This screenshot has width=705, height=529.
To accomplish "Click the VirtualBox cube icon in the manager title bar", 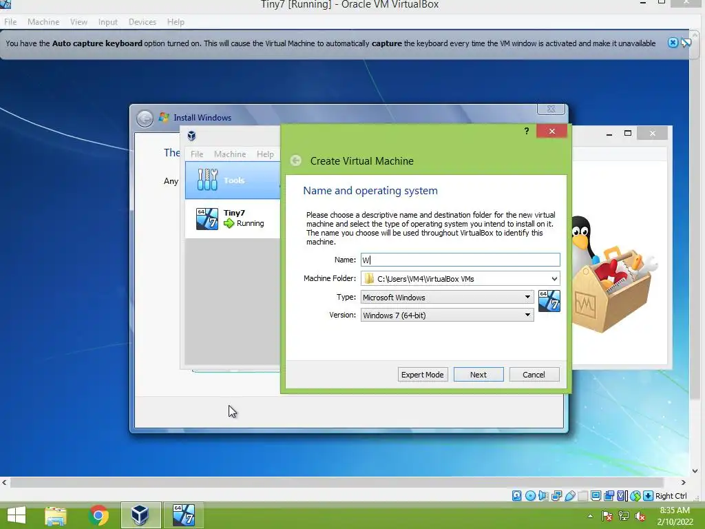I will tap(191, 136).
